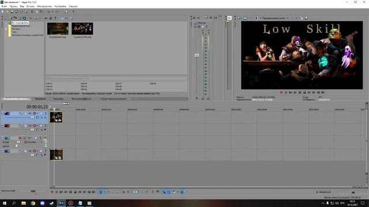Save the project via the toolbar Save icon
Screen dimensions: 369x207
(x=12, y=11)
